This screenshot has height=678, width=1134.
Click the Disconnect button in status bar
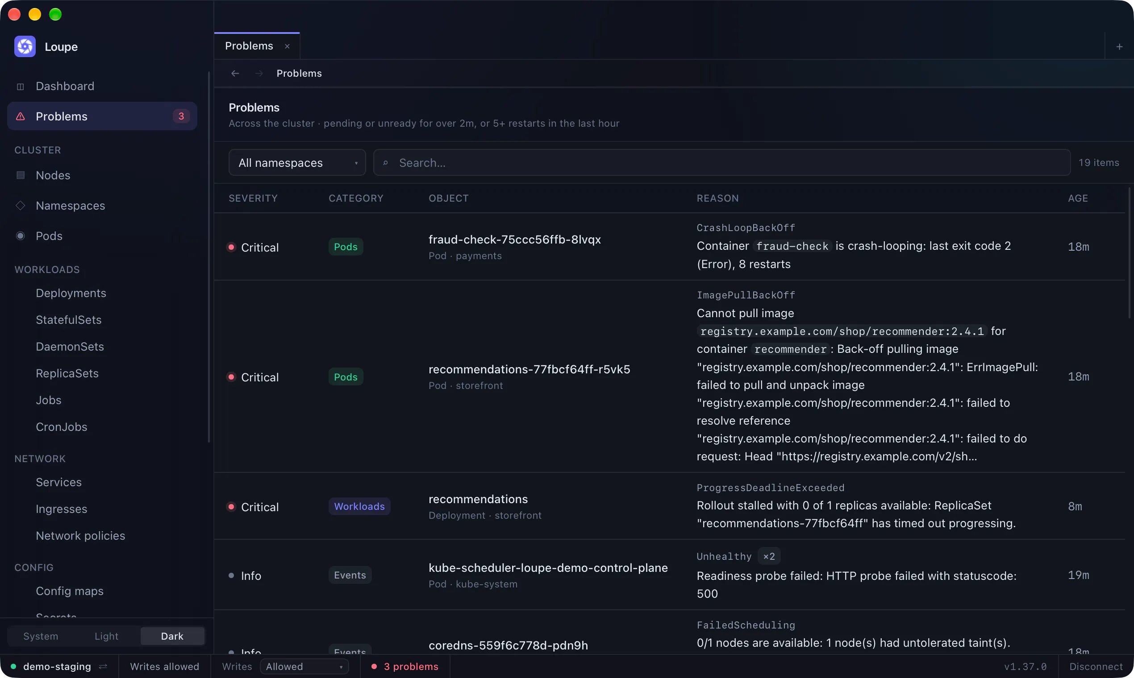tap(1096, 666)
